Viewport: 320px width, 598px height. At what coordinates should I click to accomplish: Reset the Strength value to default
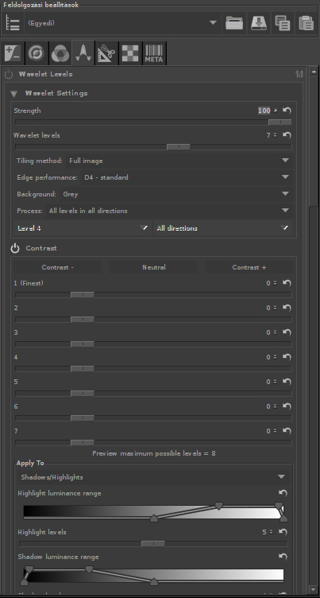287,111
